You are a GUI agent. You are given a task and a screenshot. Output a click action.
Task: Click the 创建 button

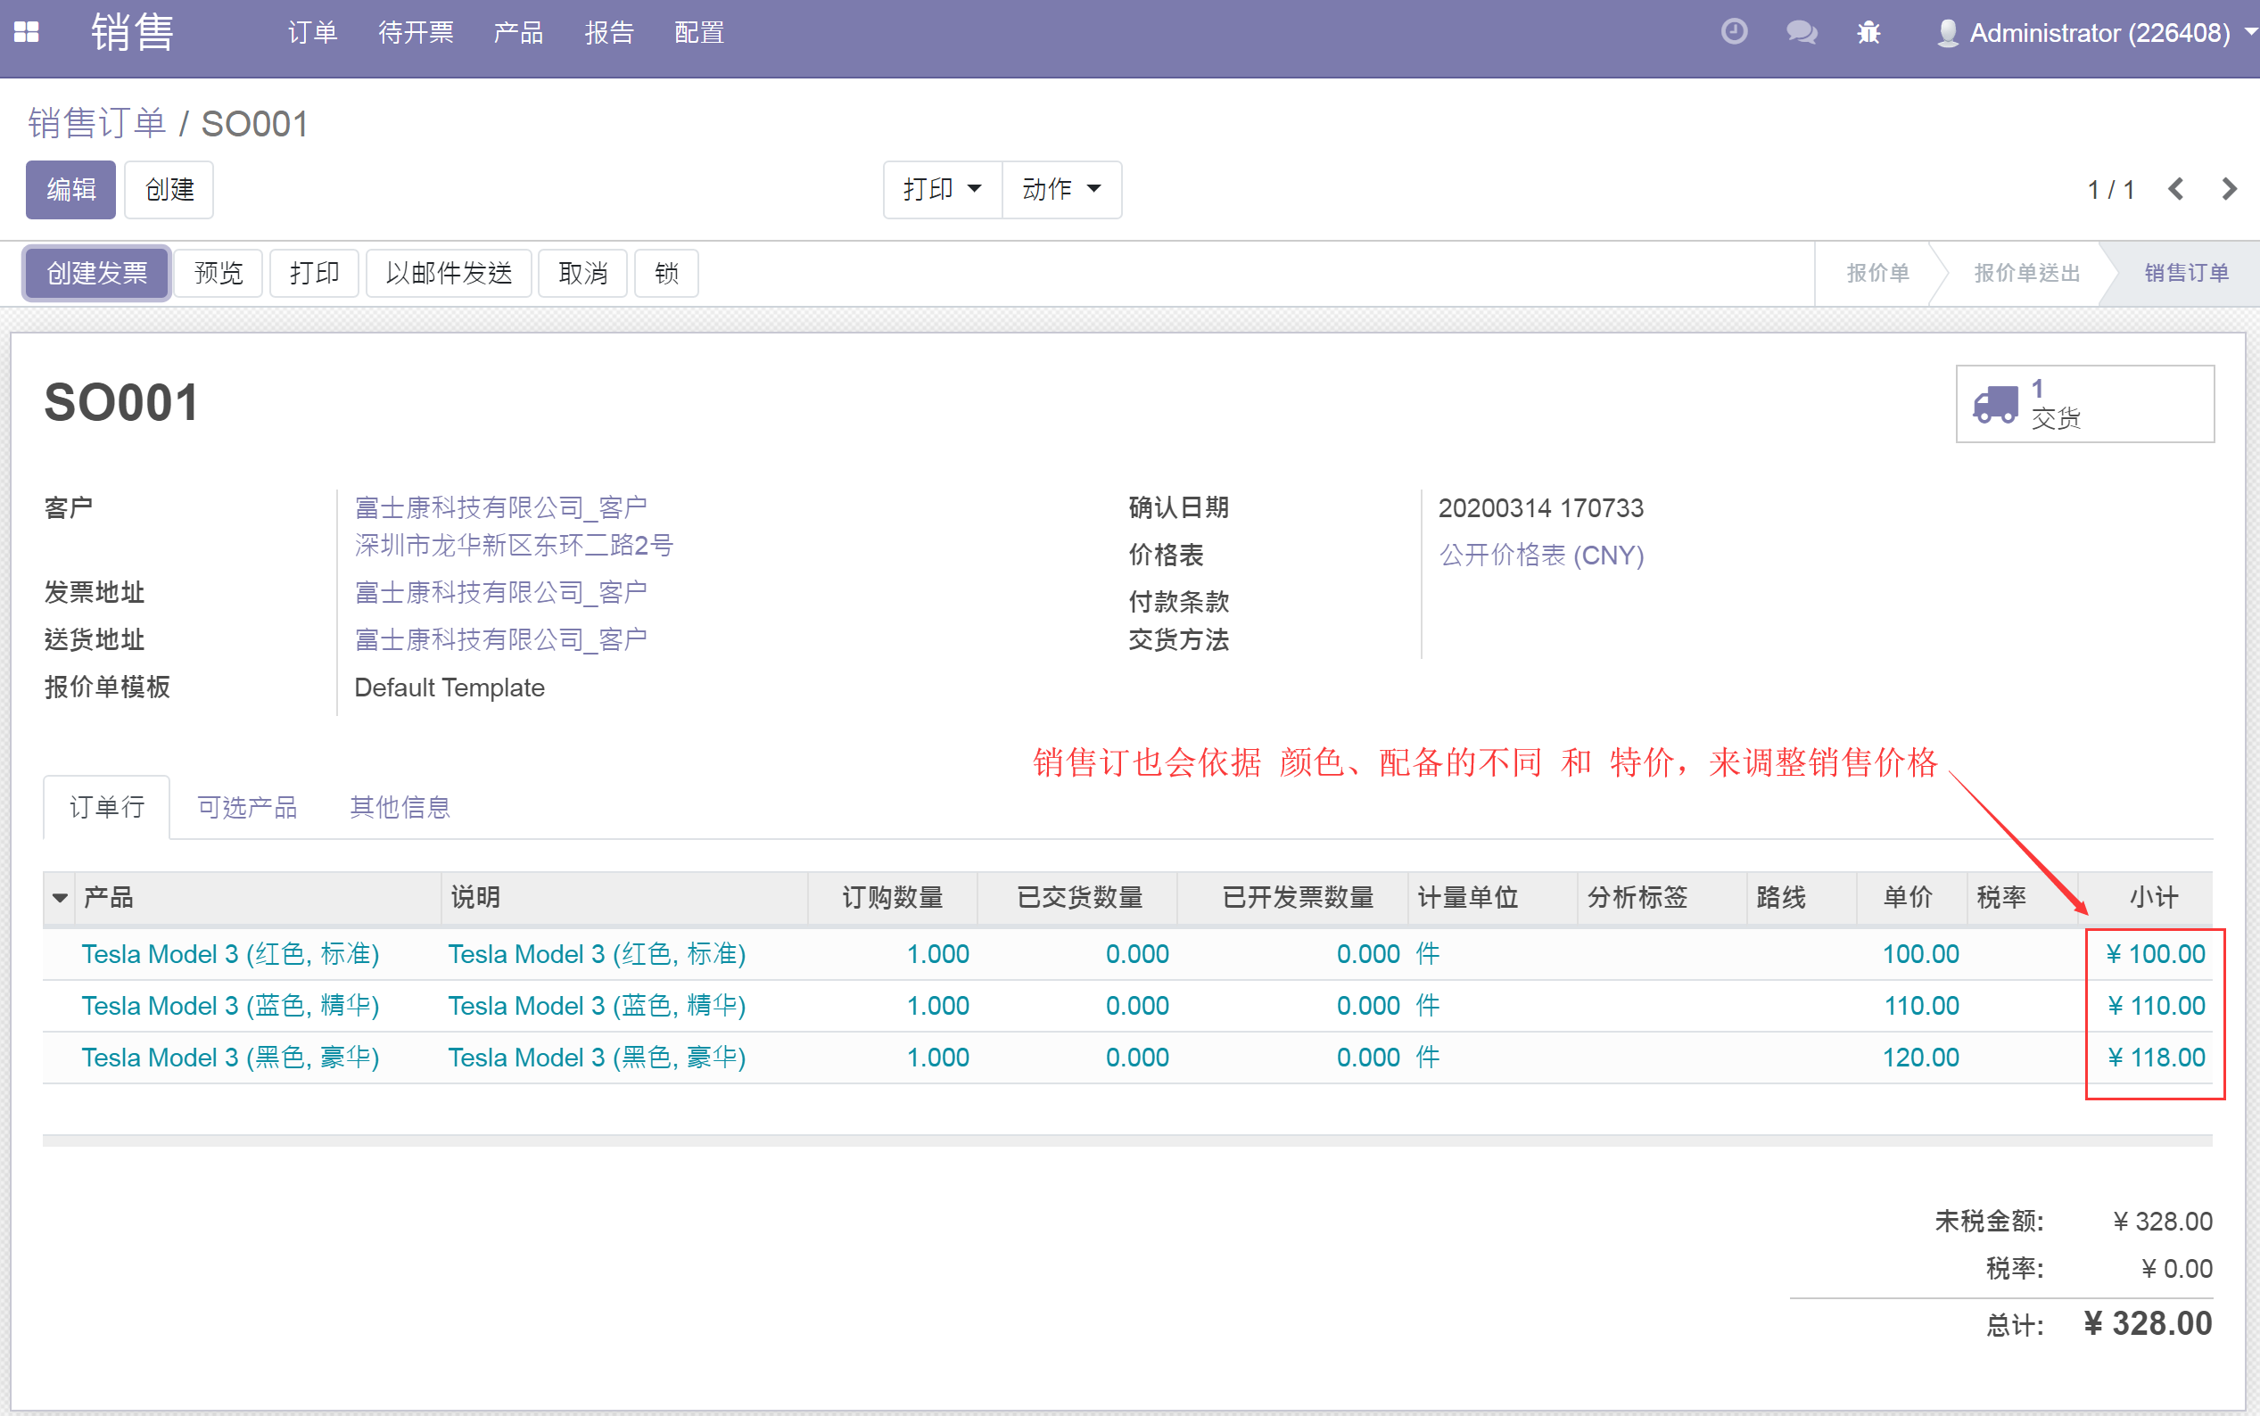click(x=169, y=189)
